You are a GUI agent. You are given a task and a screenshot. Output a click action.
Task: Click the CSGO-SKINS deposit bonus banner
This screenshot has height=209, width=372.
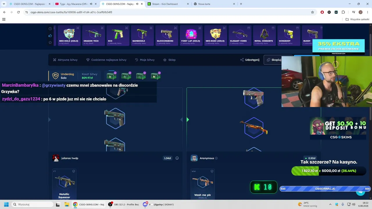click(x=338, y=128)
